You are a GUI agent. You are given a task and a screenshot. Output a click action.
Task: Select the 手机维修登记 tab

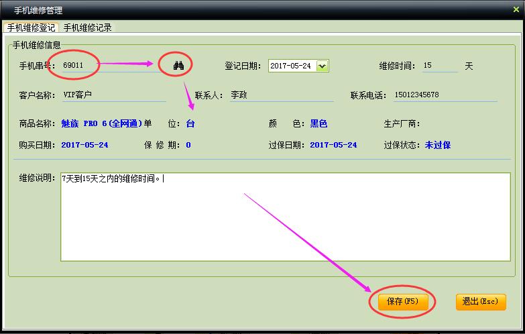click(31, 27)
